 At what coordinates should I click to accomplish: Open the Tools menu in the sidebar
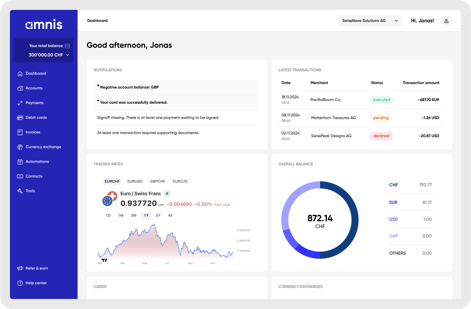point(30,191)
